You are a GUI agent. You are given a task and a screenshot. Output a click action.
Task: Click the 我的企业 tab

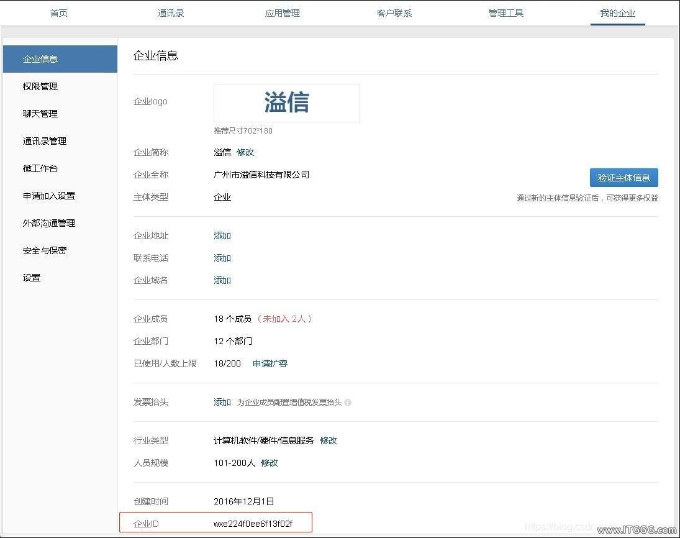pos(617,13)
